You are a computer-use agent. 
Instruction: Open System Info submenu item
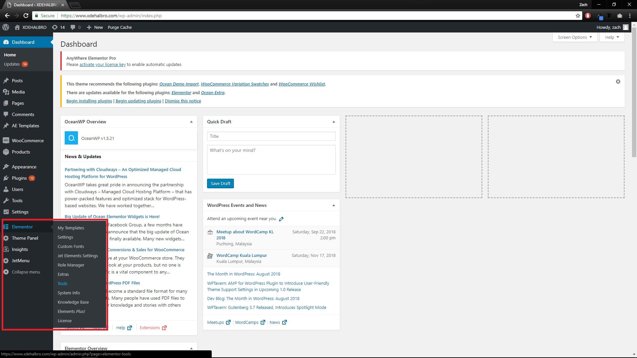pyautogui.click(x=69, y=293)
